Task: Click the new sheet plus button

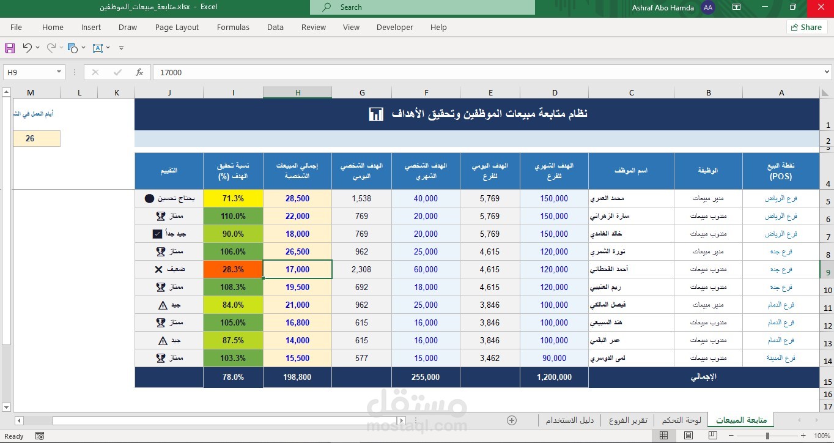Action: 511,420
